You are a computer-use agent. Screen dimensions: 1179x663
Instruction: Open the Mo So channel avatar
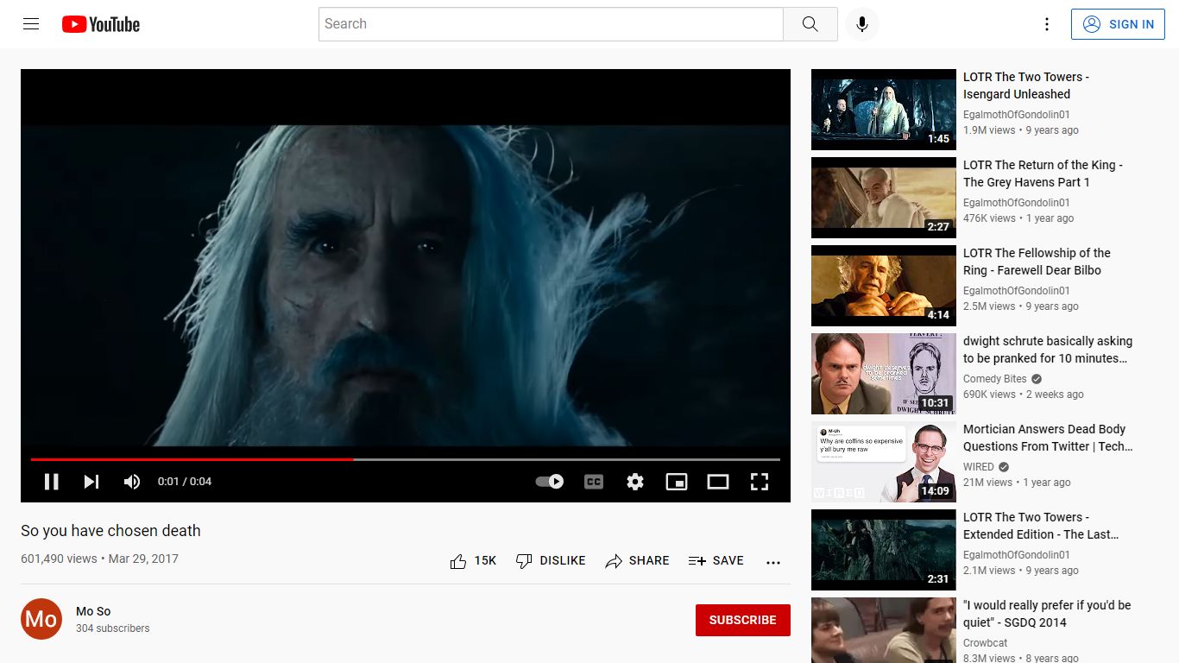(x=41, y=619)
